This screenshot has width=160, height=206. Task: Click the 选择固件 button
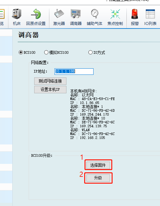pos(98,165)
